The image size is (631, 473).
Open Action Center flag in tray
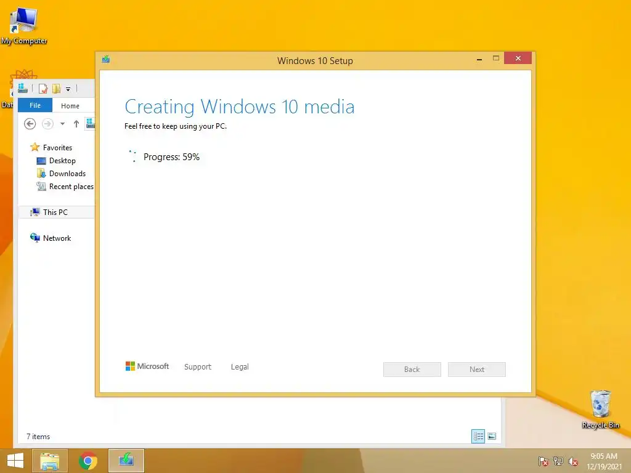(543, 461)
